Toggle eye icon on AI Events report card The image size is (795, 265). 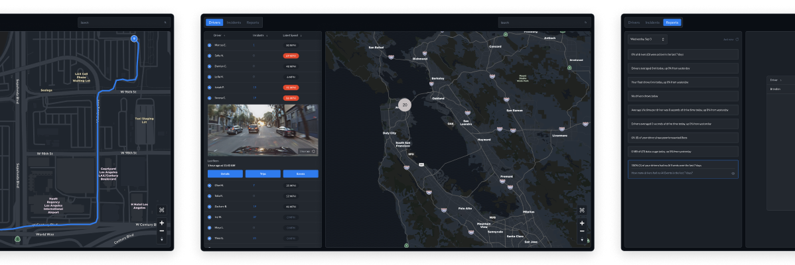[733, 173]
